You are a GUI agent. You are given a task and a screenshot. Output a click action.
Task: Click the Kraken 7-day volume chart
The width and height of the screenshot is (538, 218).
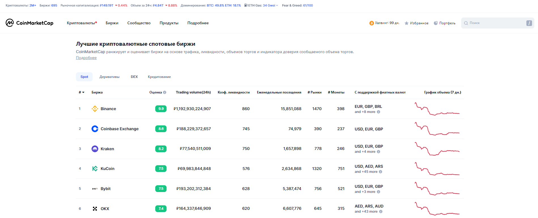coord(437,149)
